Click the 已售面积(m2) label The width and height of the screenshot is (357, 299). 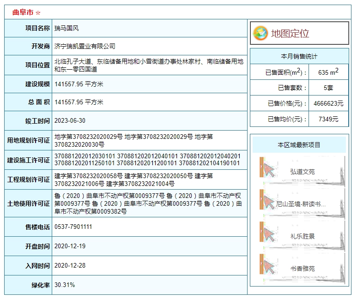click(x=286, y=72)
